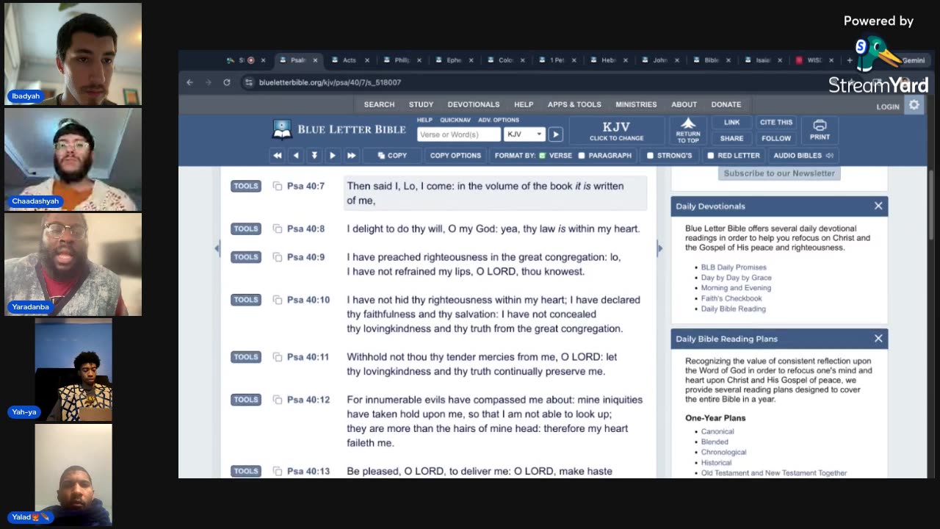Viewport: 940px width, 529px height.
Task: Open the Study menu
Action: (x=421, y=104)
